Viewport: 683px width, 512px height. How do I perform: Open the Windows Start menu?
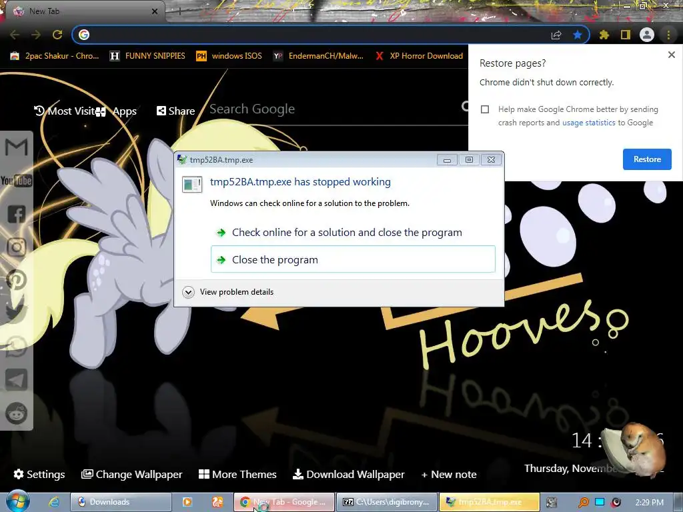pyautogui.click(x=17, y=501)
